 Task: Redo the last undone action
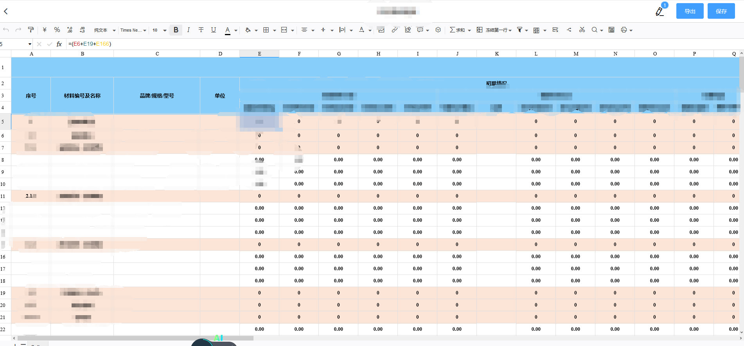[18, 30]
